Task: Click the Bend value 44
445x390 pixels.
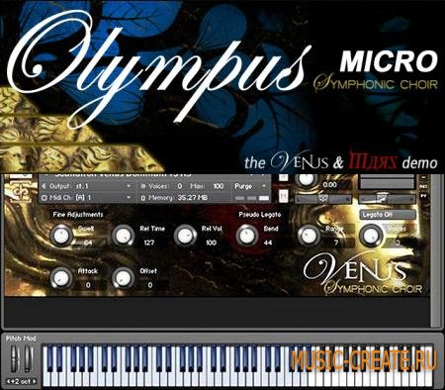Action: pos(268,243)
